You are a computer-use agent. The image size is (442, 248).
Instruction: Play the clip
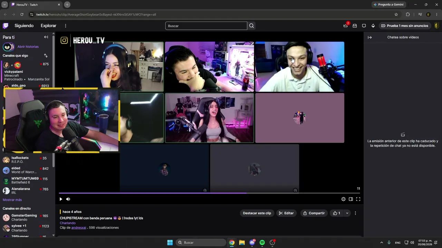[x=61, y=199]
